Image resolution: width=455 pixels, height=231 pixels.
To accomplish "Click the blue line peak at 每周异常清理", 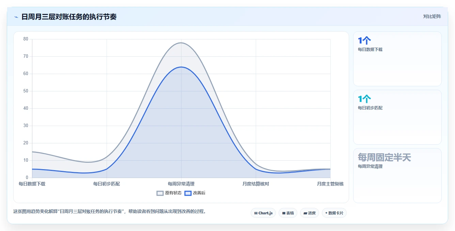I will click(181, 67).
